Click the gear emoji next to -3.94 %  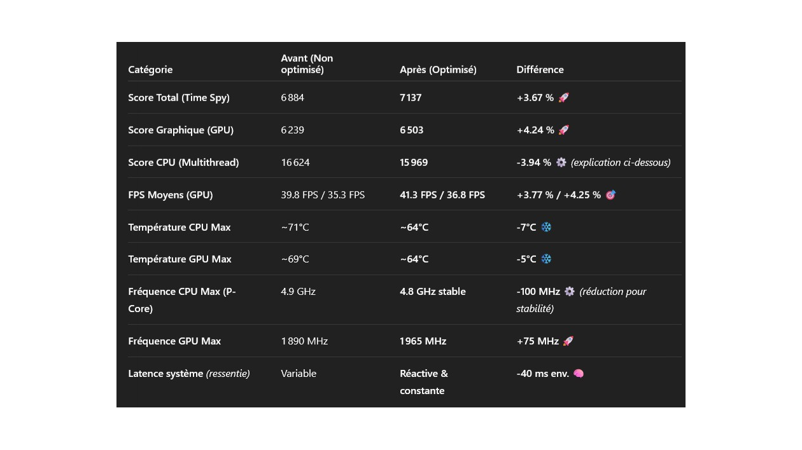561,163
